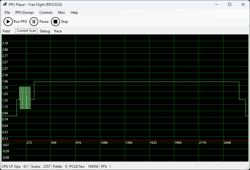Switch to the Debug tab
The image size is (250, 170).
pyautogui.click(x=45, y=31)
